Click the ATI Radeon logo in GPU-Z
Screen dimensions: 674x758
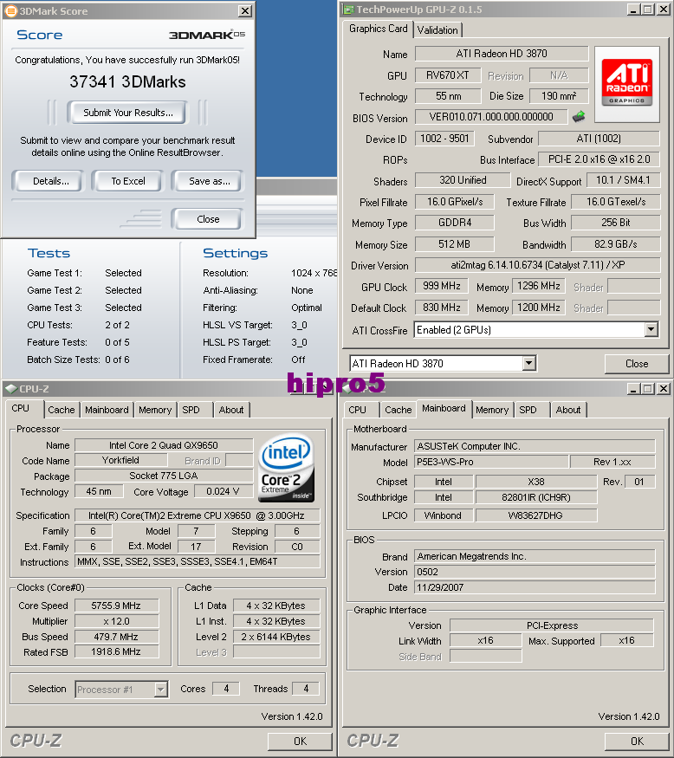click(627, 84)
